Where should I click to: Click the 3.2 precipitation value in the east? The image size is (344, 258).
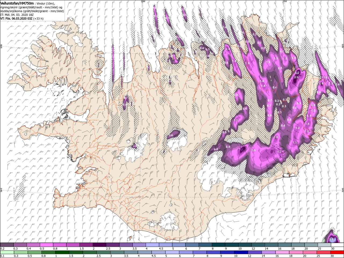(297, 73)
